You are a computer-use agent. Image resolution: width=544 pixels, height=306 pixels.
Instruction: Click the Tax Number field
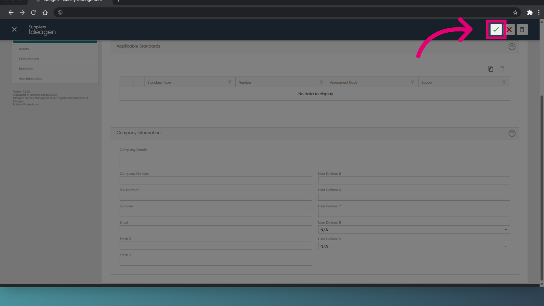point(216,197)
